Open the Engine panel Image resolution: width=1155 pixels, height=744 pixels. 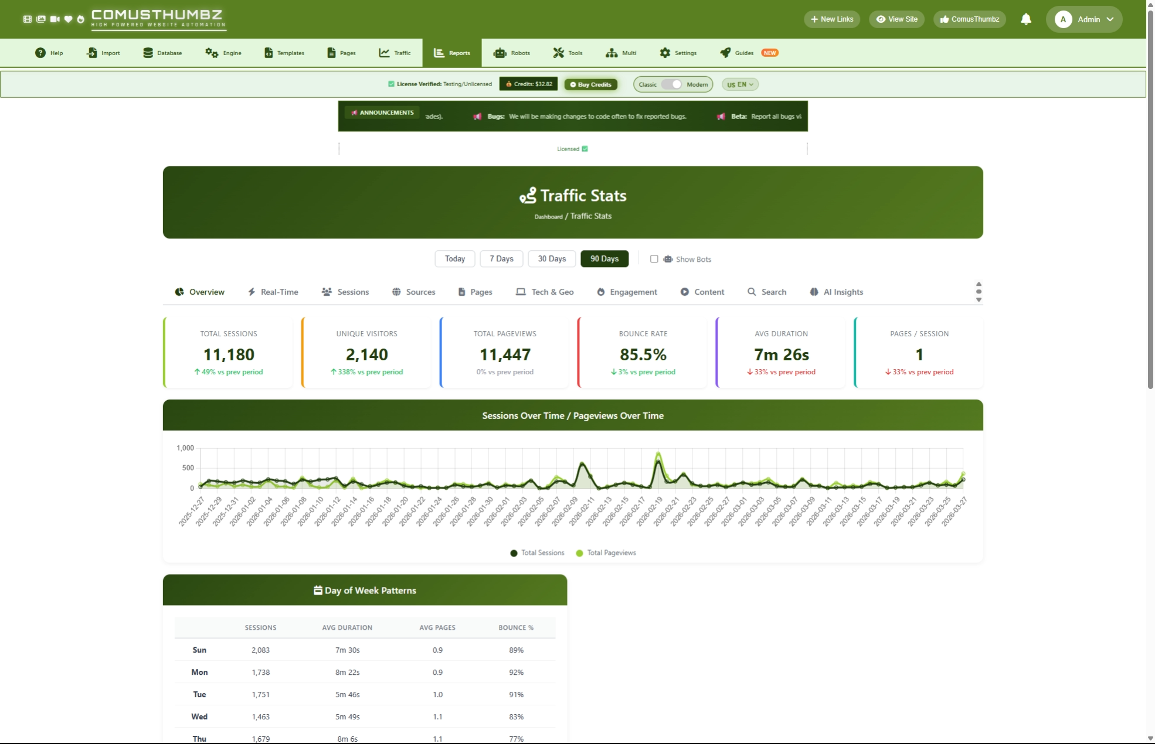(x=223, y=53)
